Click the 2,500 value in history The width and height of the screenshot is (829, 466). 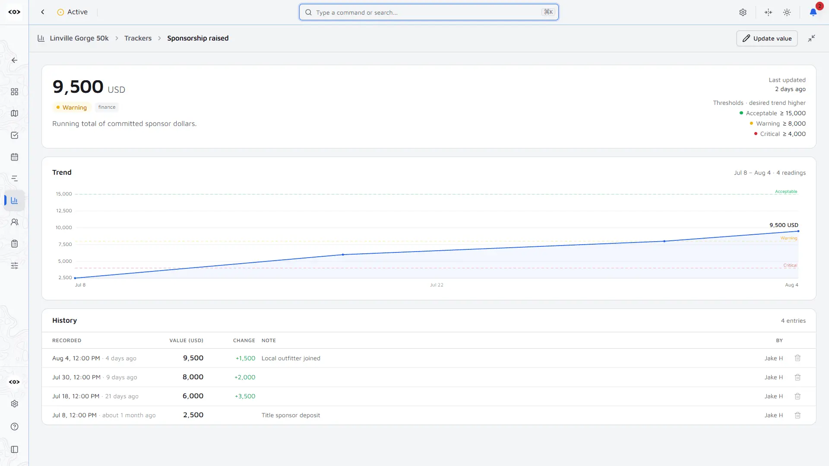click(x=193, y=415)
